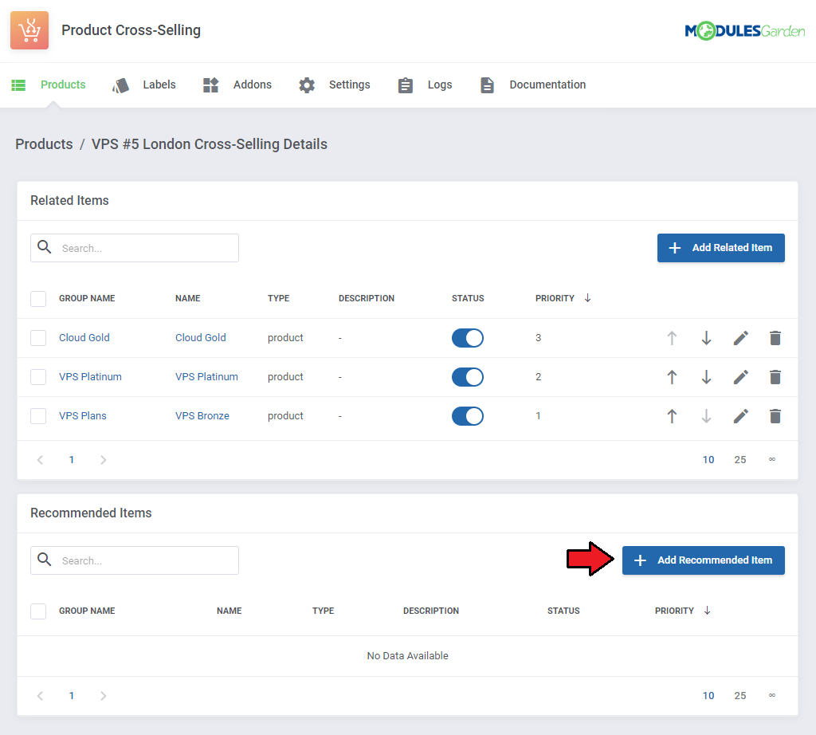Image resolution: width=816 pixels, height=735 pixels.
Task: Toggle status switch for VPS Bronze
Action: tap(467, 416)
